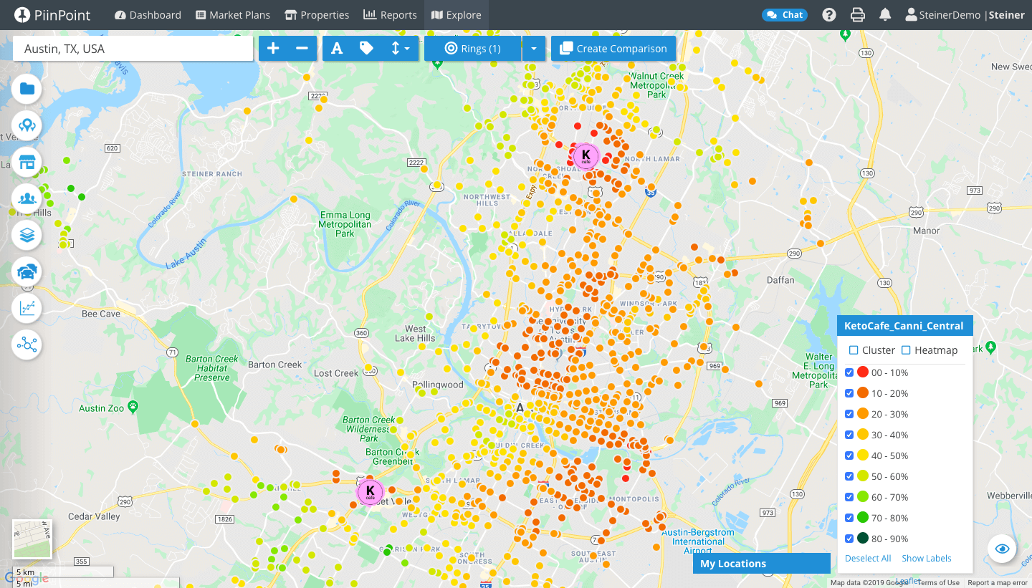1032x588 pixels.
Task: Uncheck the 40 - 50% range checkbox
Action: coord(849,456)
